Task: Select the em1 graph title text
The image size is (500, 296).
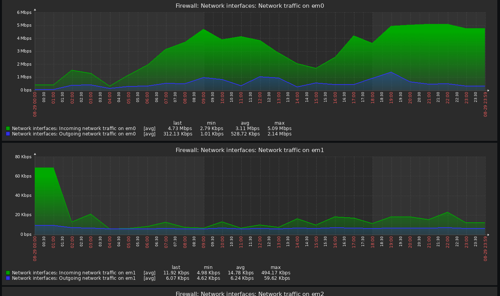Action: pyautogui.click(x=250, y=150)
